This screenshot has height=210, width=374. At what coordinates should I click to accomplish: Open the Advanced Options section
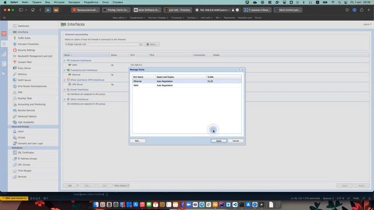(x=27, y=117)
